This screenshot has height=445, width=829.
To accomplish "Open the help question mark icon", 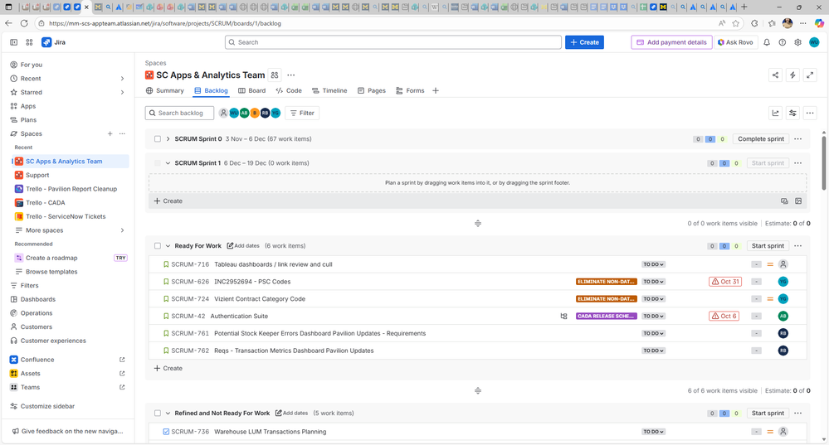I will pyautogui.click(x=782, y=42).
